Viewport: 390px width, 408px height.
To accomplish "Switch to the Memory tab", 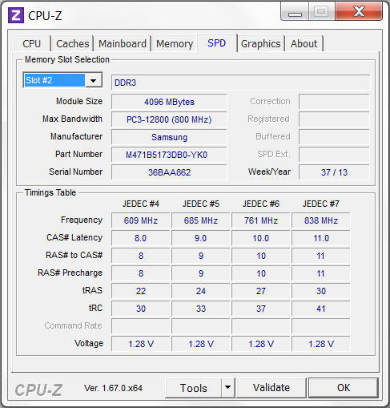I will pyautogui.click(x=175, y=43).
